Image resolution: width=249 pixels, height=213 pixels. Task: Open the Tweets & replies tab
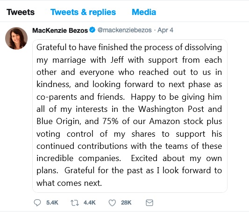coord(83,12)
